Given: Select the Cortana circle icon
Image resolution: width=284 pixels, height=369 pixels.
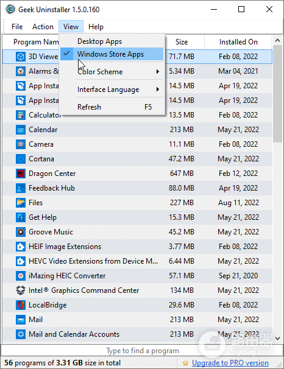Looking at the screenshot, I should (21, 159).
